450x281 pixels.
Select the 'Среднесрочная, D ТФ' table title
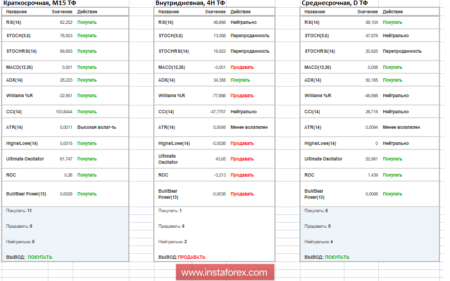pyautogui.click(x=334, y=3)
